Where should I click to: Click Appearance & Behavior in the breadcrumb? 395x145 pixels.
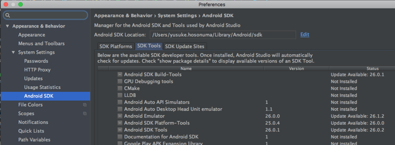(123, 16)
